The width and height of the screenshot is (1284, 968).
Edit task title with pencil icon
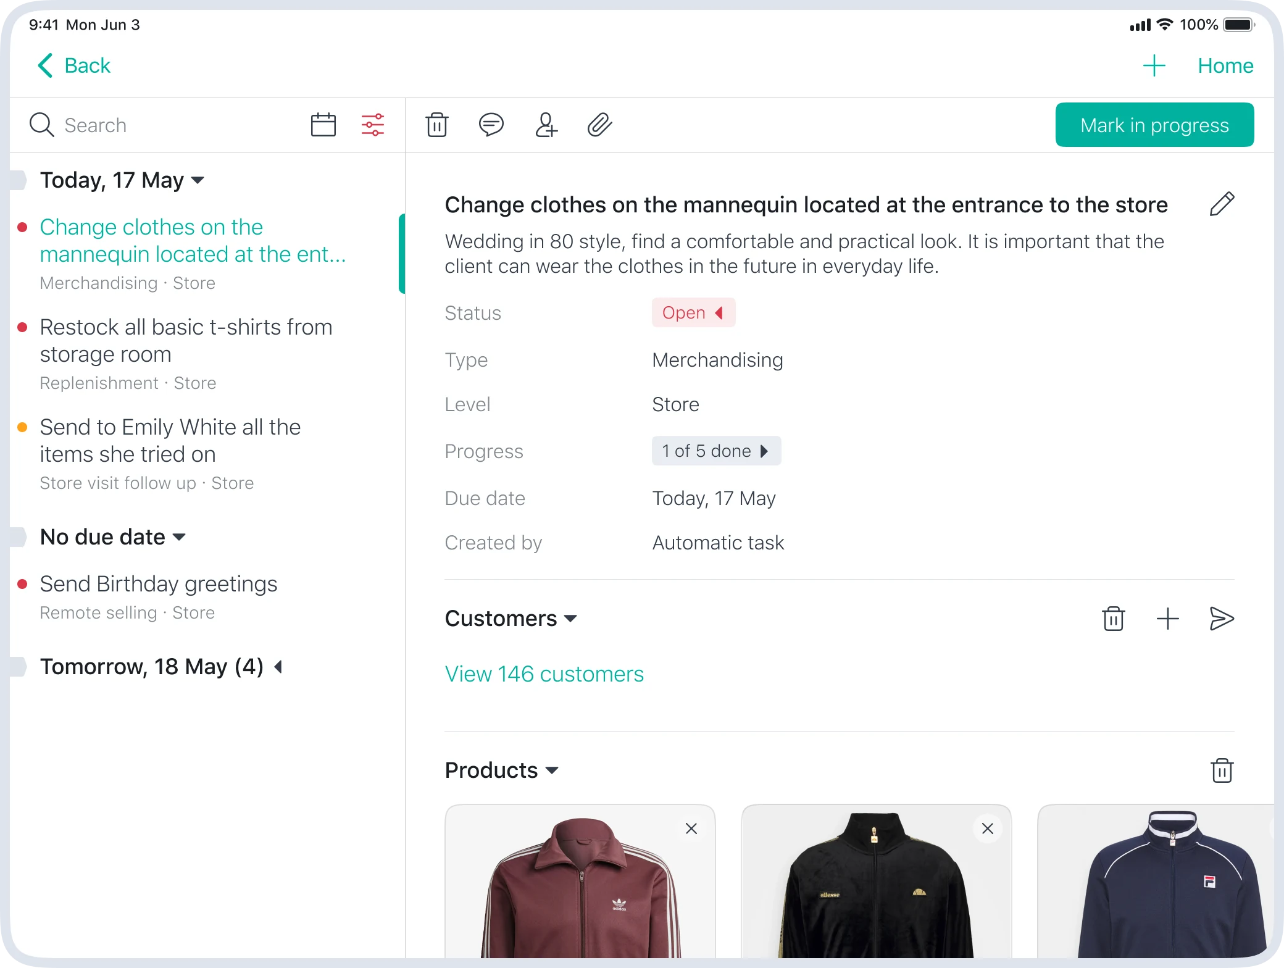pos(1222,204)
